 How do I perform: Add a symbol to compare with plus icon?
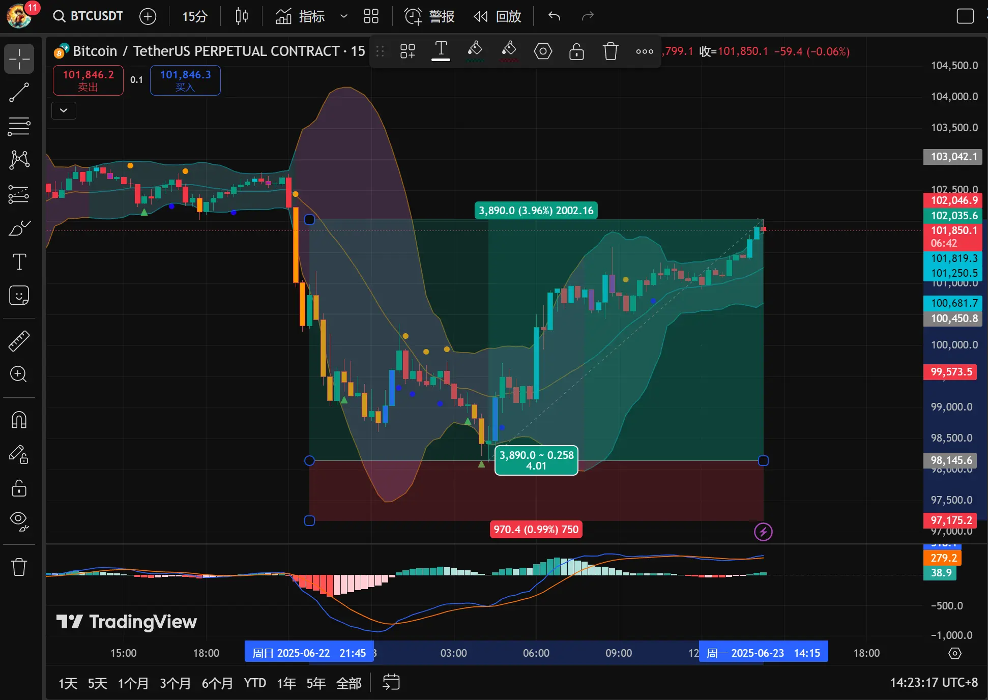coord(148,16)
